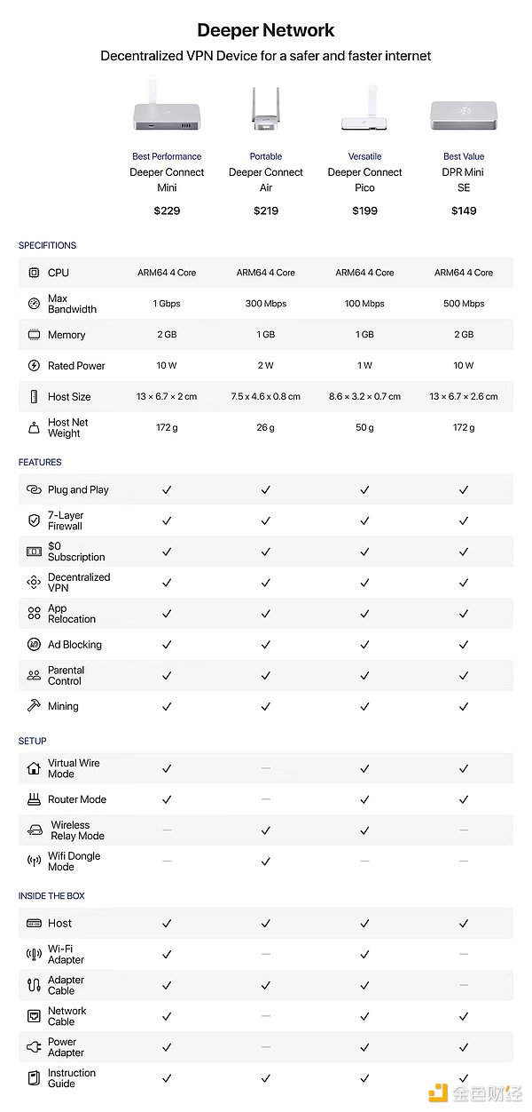Click the Rated Power lightning icon
Image resolution: width=532 pixels, height=1112 pixels.
[34, 365]
